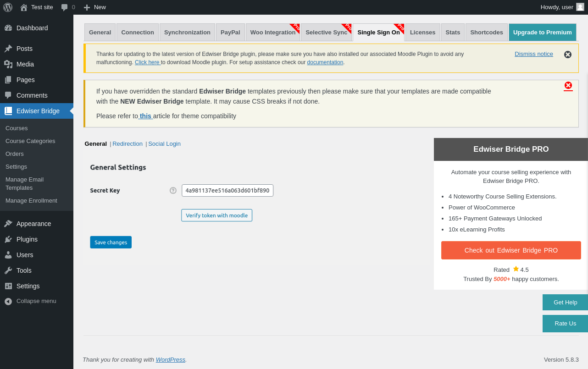Open Settings under Edwiser Bridge submenu
Viewport: 588px width, 369px height.
[16, 167]
